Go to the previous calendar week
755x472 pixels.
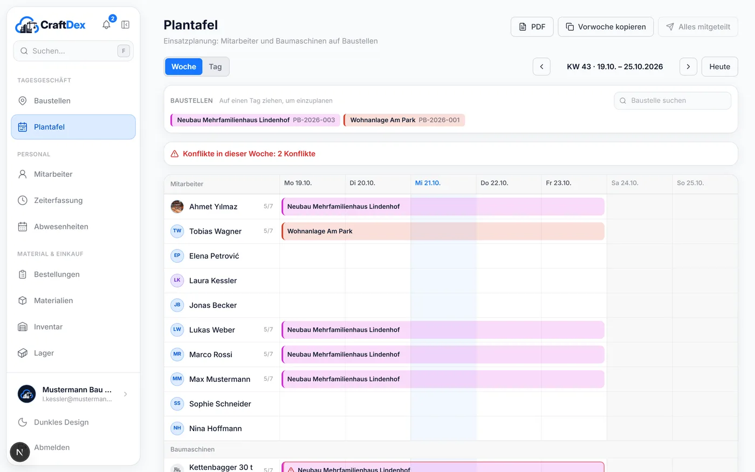541,67
